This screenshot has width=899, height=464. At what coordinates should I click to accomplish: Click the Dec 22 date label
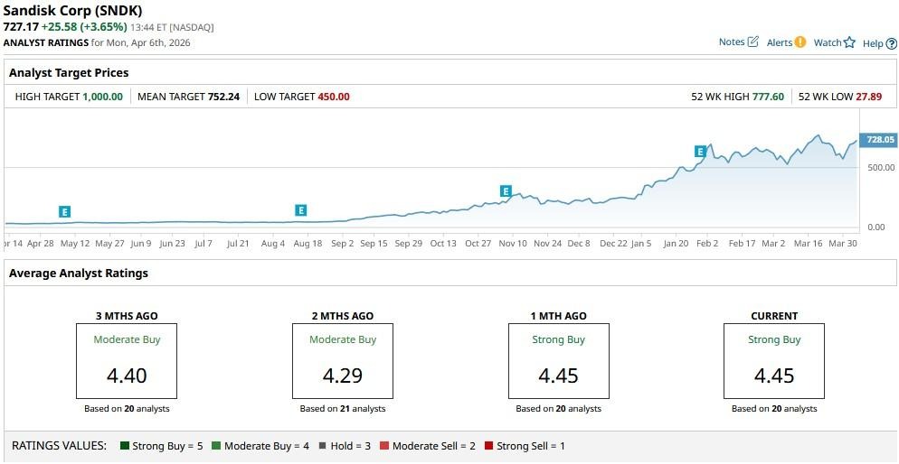[x=613, y=243]
